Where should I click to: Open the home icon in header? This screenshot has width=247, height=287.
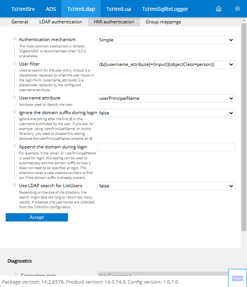218,9
